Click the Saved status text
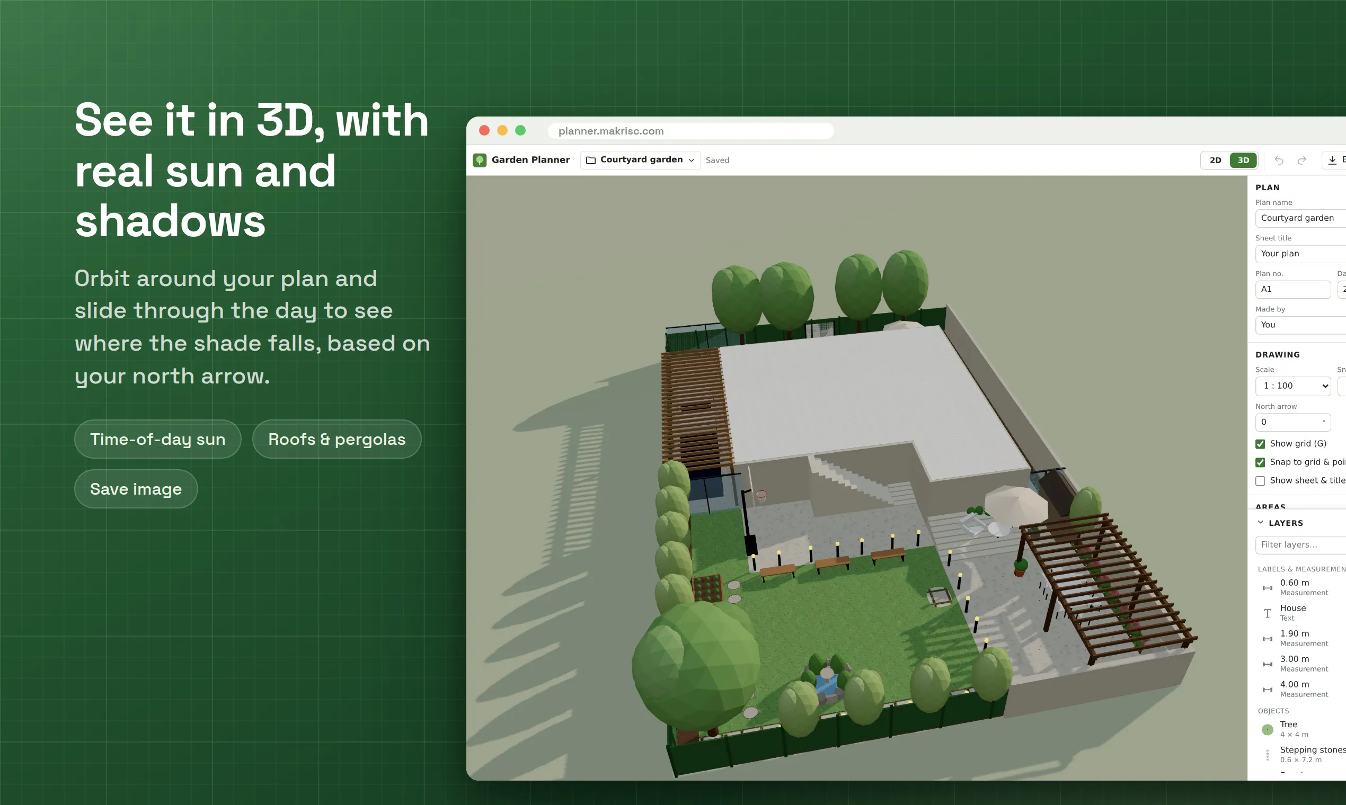The width and height of the screenshot is (1346, 805). [717, 160]
